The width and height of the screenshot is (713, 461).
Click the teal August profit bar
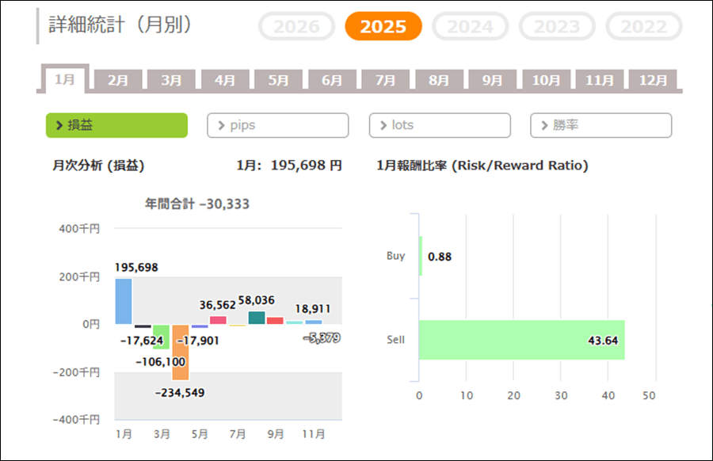(x=256, y=318)
